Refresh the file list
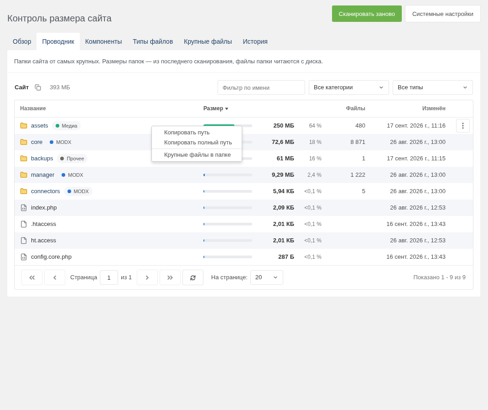This screenshot has height=410, width=488. (x=193, y=277)
